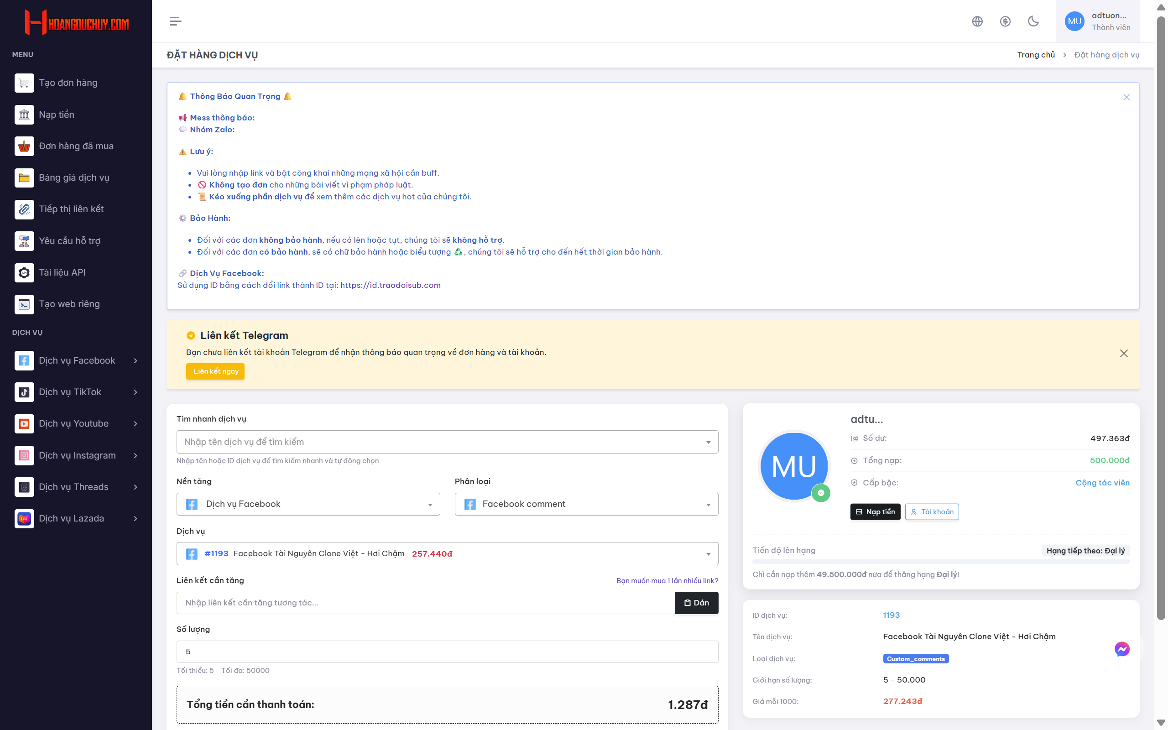Expand Dịch vụ Instagram submenu arrow
The height and width of the screenshot is (730, 1168).
pos(136,455)
